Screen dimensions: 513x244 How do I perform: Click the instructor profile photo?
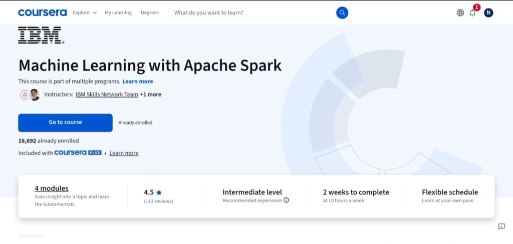(34, 94)
